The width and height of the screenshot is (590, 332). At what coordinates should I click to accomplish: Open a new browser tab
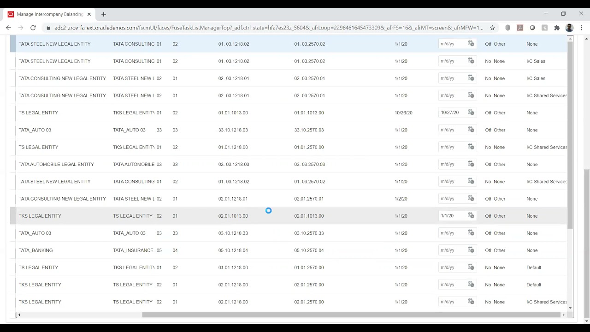104,14
